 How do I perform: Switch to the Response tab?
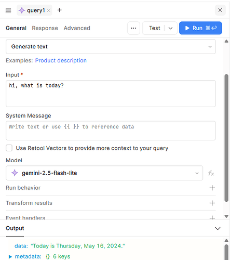click(45, 28)
